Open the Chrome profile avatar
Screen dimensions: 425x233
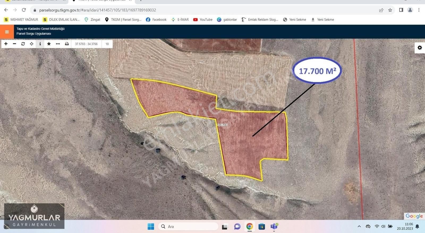click(x=410, y=10)
